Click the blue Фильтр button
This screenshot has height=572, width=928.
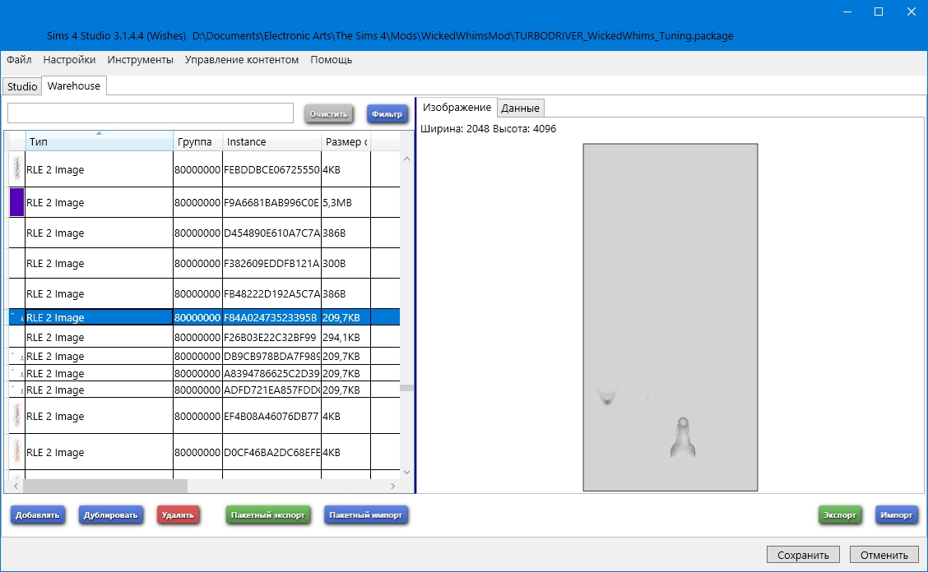pyautogui.click(x=387, y=114)
